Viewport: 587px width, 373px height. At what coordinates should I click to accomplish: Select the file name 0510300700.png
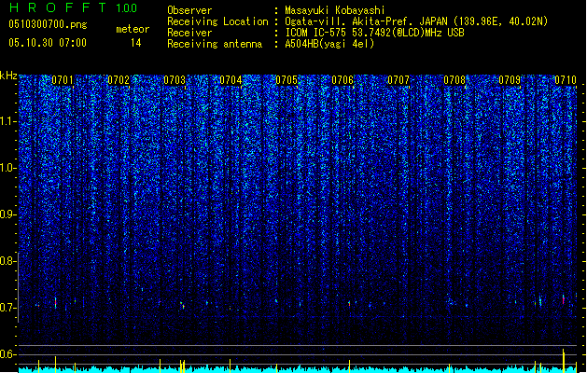point(48,24)
